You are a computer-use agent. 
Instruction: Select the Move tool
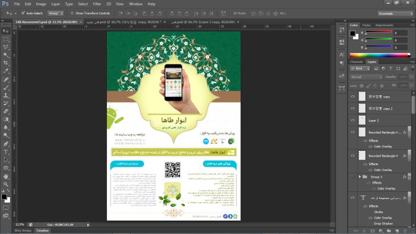click(x=5, y=31)
